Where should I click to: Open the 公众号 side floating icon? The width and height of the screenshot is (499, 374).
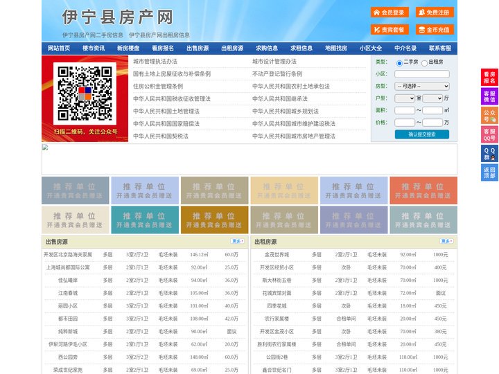pos(489,116)
